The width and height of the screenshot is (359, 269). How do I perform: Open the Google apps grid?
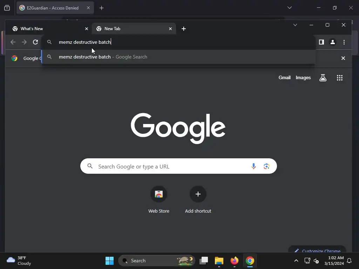pyautogui.click(x=339, y=78)
